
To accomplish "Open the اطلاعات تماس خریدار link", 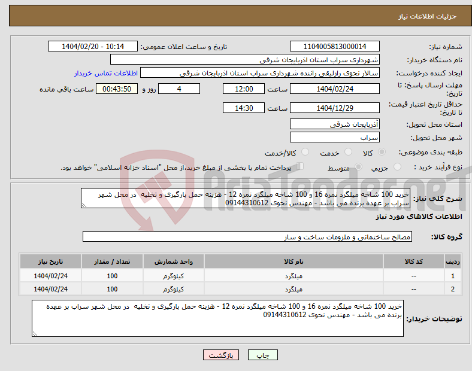I will point(106,73).
